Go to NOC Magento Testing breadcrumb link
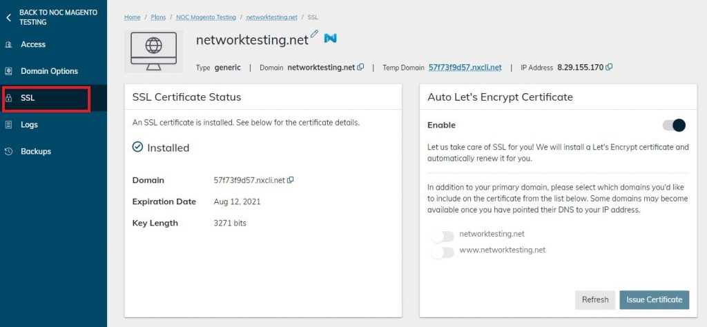The width and height of the screenshot is (707, 327). pyautogui.click(x=206, y=17)
